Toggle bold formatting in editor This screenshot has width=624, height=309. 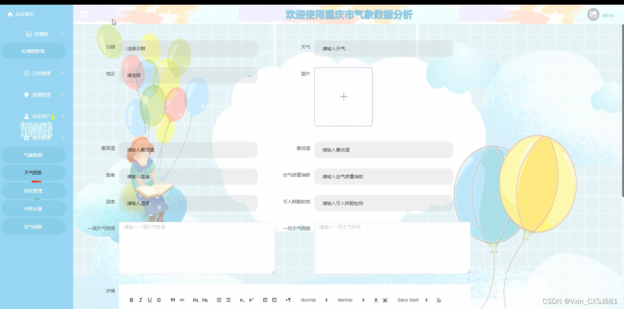coord(131,300)
